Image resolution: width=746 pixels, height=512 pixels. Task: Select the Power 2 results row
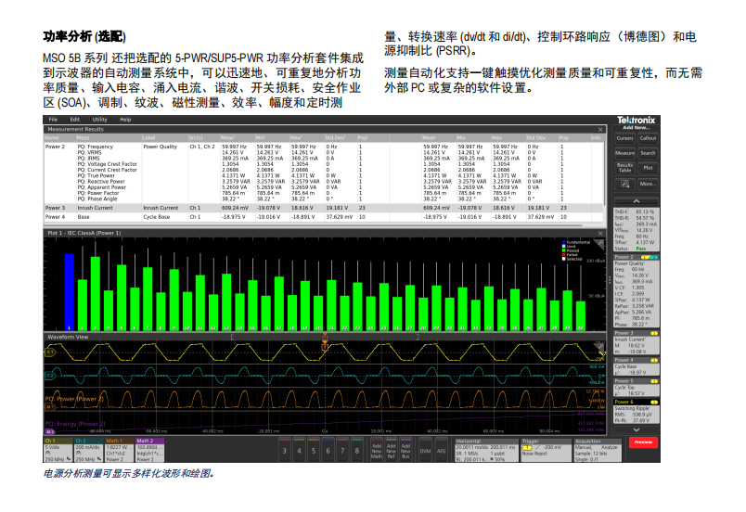pos(324,173)
